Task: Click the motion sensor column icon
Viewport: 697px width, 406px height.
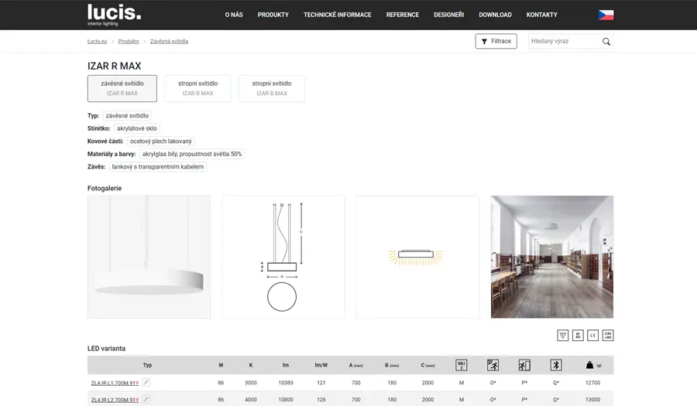Action: tap(493, 365)
